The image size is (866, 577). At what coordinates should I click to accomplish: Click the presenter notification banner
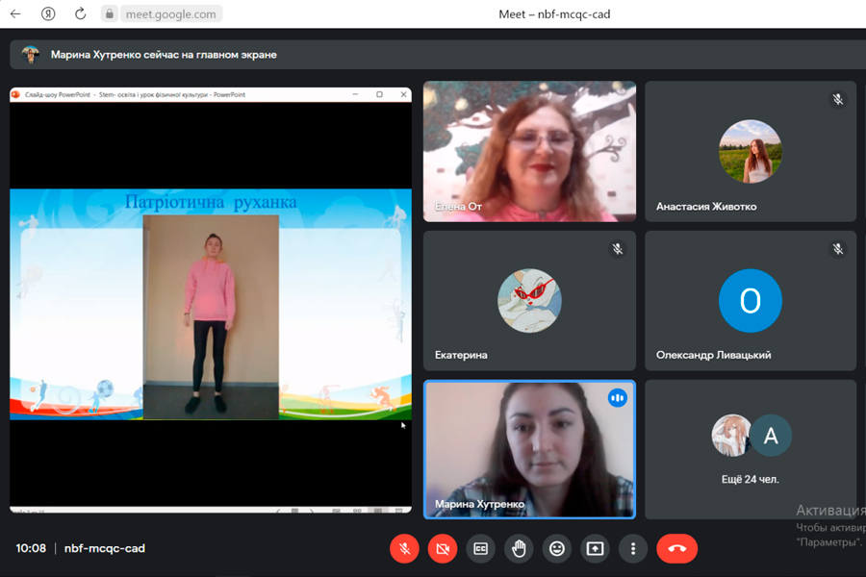point(438,55)
